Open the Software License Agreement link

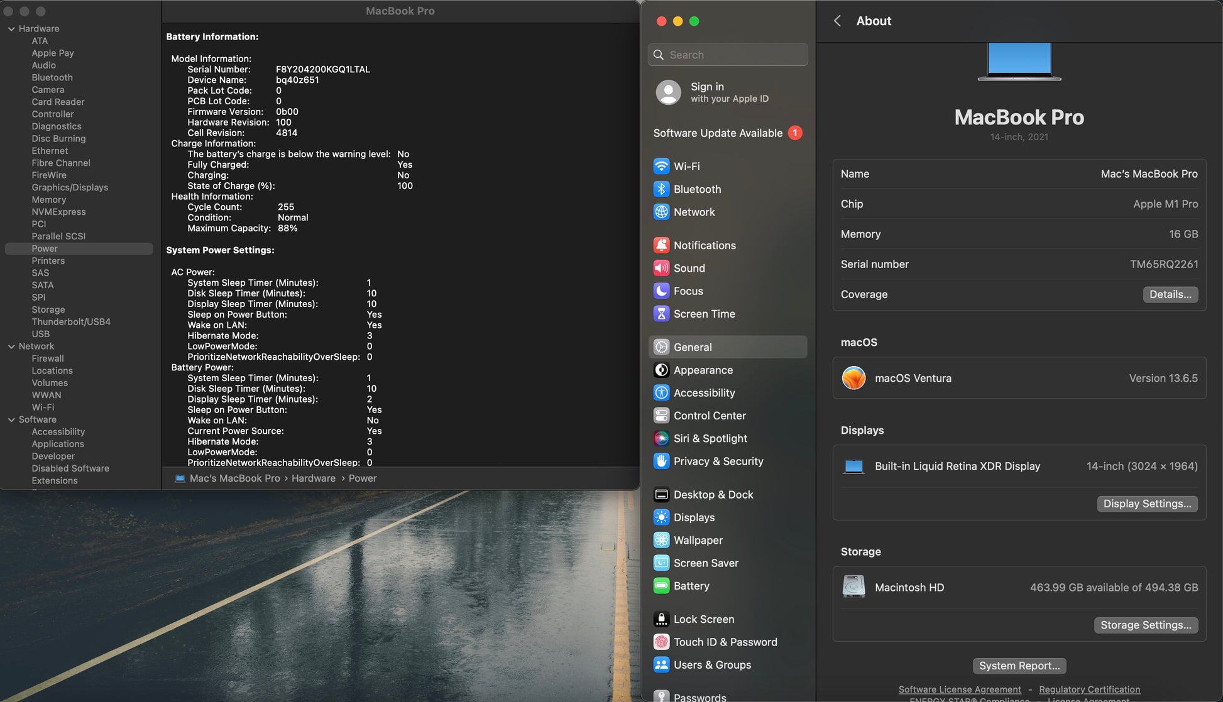(x=959, y=689)
